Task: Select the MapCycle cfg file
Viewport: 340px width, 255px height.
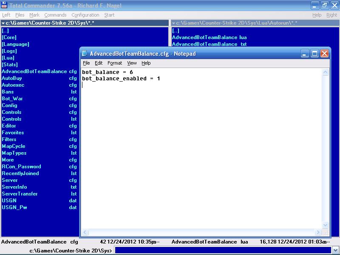Action: coord(39,146)
